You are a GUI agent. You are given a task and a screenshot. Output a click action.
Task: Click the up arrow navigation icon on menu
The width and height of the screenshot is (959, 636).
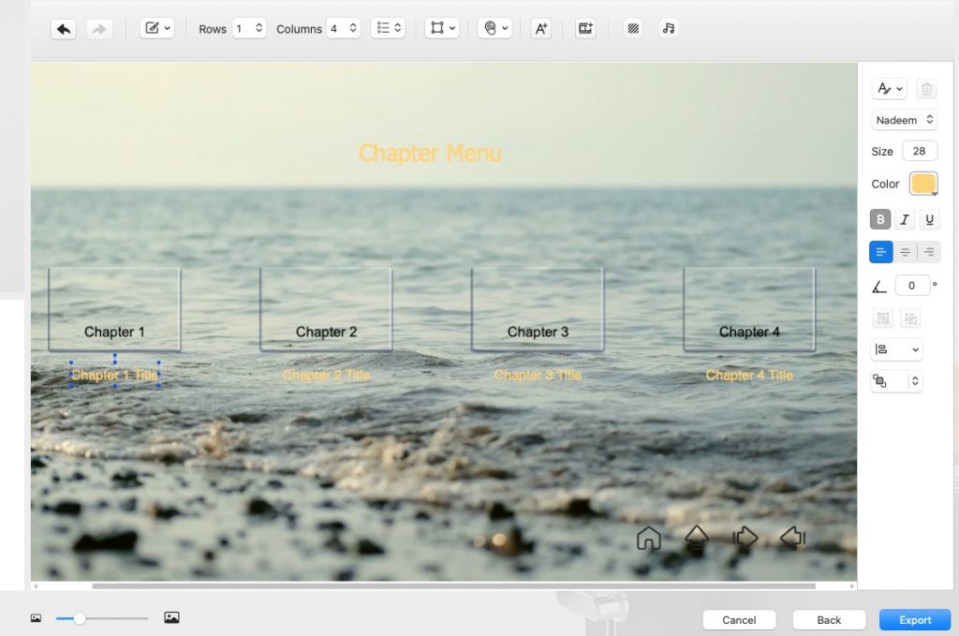(x=696, y=538)
